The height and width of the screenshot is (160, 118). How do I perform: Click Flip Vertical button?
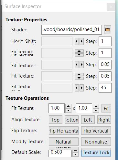pos(96,131)
